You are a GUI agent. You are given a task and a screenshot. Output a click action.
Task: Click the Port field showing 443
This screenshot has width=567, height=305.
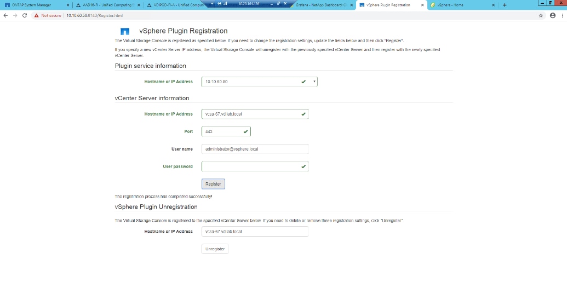226,131
